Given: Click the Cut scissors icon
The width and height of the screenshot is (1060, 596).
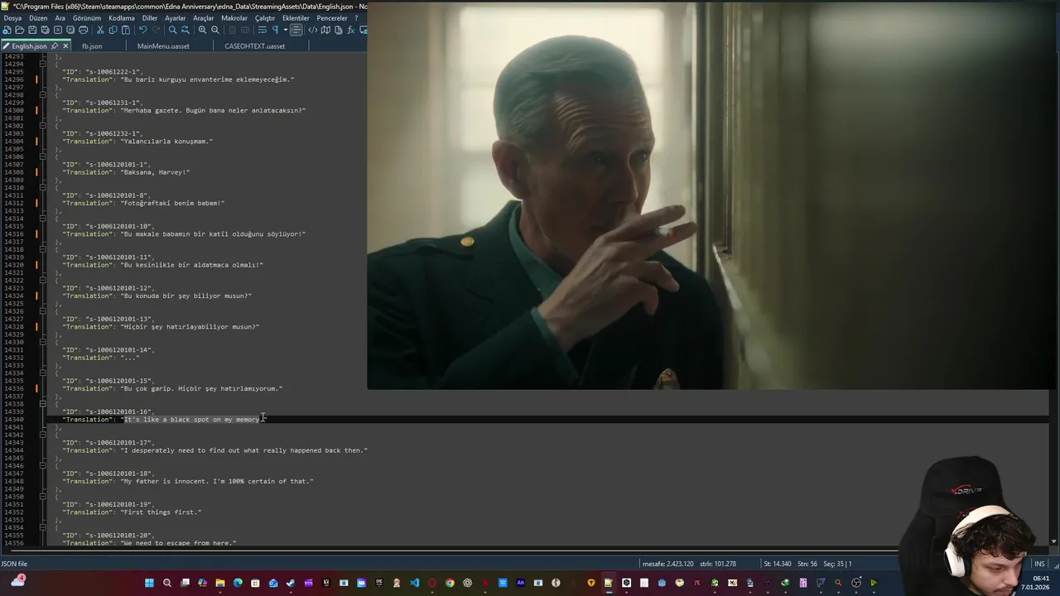Looking at the screenshot, I should 100,30.
